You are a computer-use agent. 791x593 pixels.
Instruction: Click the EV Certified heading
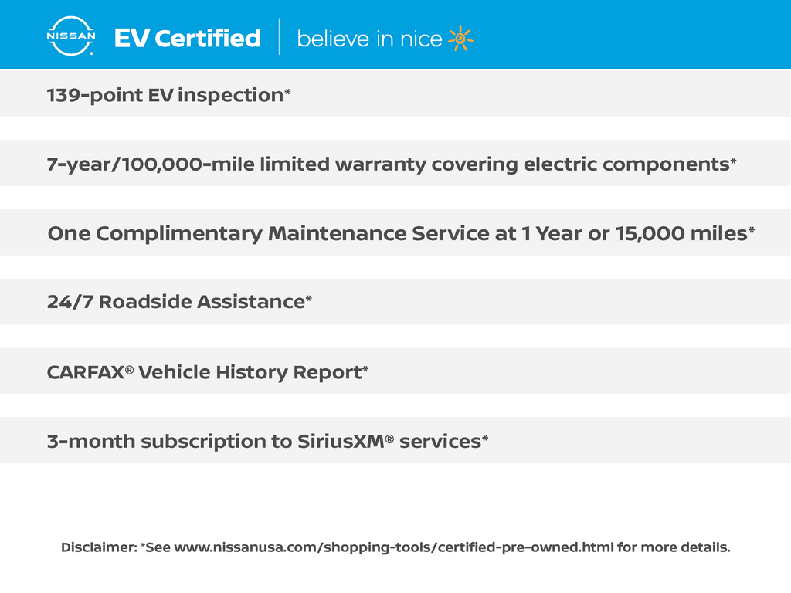187,38
